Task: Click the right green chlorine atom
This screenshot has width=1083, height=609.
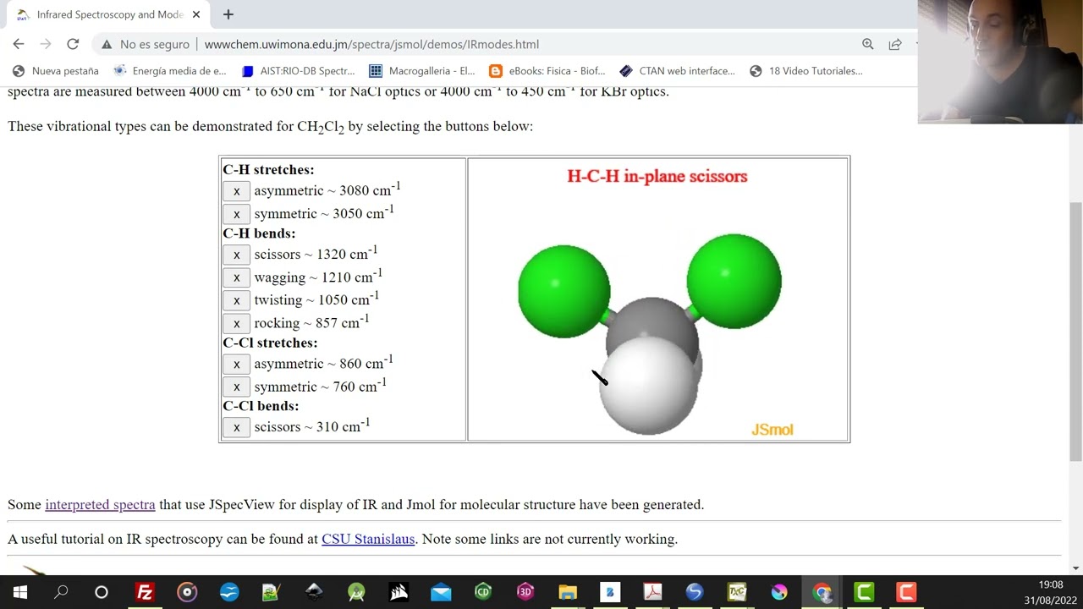Action: click(734, 281)
